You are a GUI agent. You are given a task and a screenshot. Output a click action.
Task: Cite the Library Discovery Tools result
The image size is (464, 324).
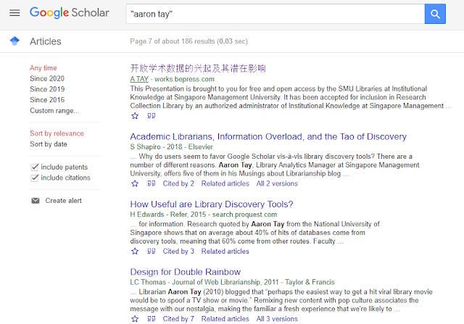(x=152, y=252)
